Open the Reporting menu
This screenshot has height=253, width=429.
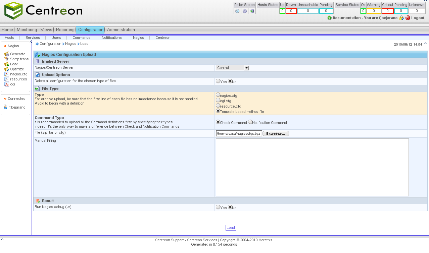[65, 30]
